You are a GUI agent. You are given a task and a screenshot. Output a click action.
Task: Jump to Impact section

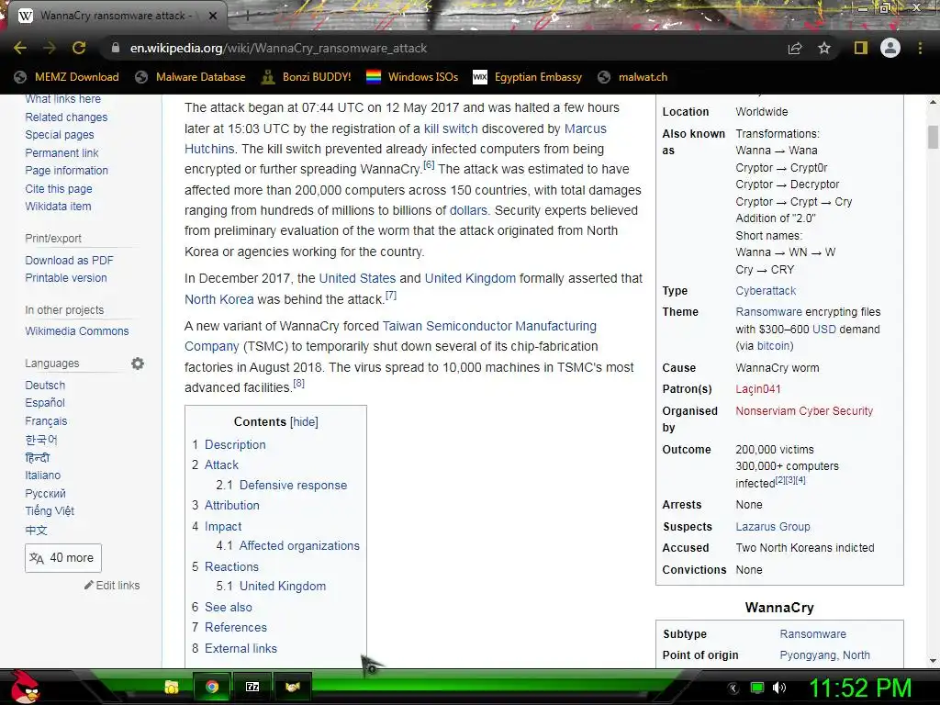pyautogui.click(x=223, y=526)
